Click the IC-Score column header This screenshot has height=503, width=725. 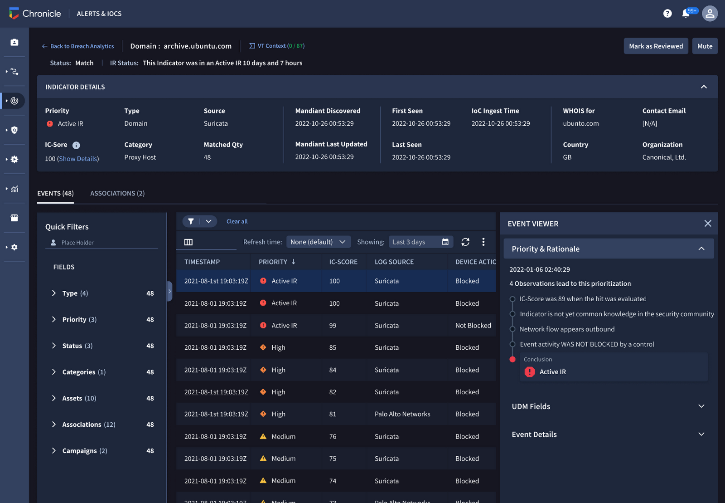pos(343,262)
